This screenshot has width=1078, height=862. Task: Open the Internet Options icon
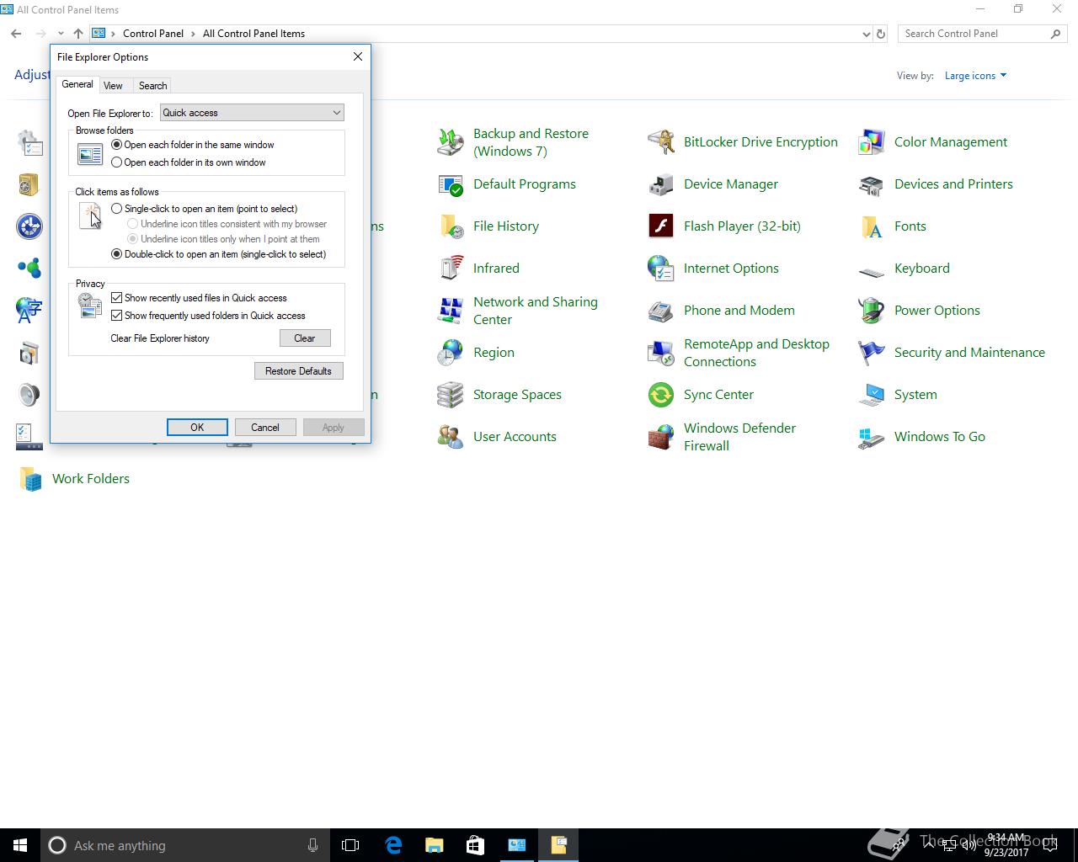661,269
